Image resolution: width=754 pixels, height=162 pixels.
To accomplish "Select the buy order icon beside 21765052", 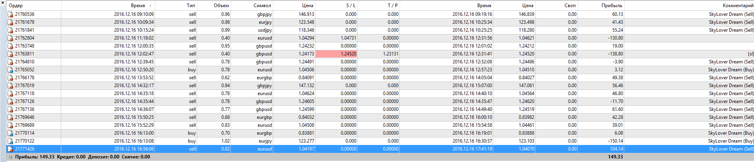I will pos(10,70).
